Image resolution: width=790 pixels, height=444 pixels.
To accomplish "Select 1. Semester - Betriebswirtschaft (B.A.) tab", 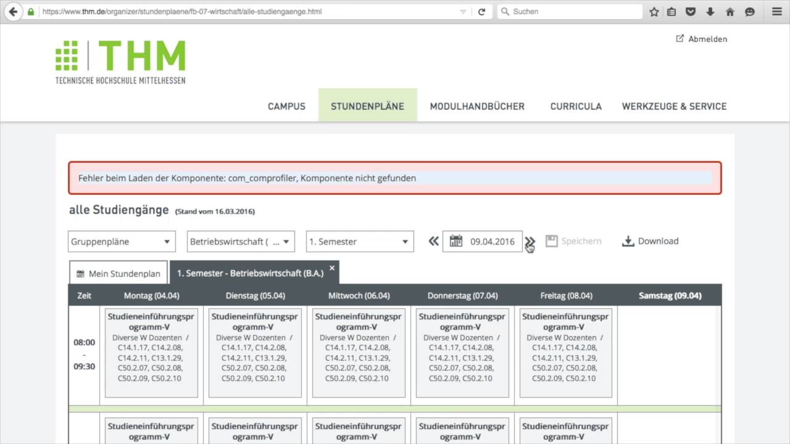I will 250,273.
